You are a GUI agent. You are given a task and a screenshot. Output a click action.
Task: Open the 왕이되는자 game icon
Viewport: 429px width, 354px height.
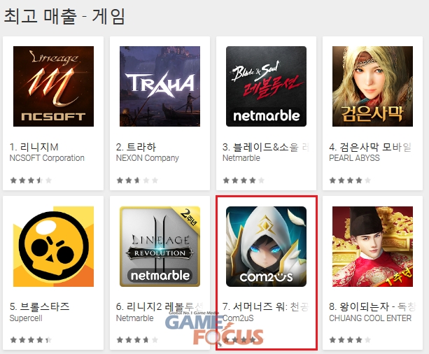[x=372, y=246]
